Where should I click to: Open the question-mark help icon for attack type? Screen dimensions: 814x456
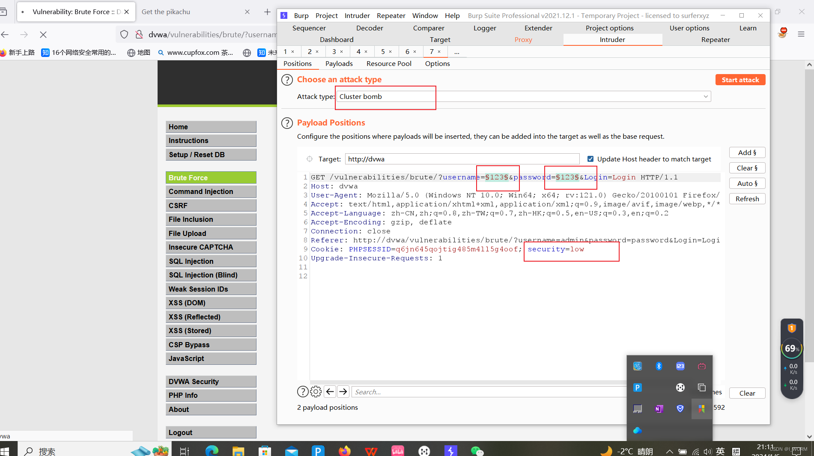pos(287,80)
